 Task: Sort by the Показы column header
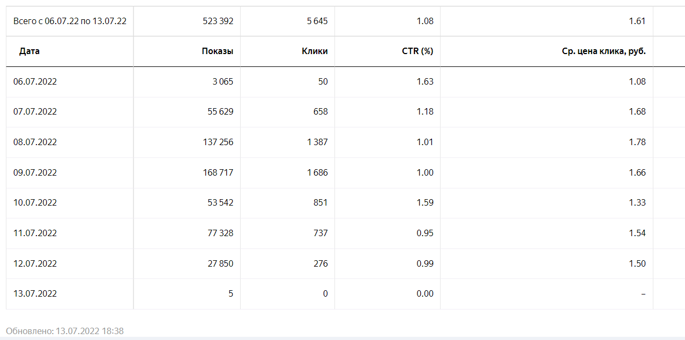click(x=217, y=51)
